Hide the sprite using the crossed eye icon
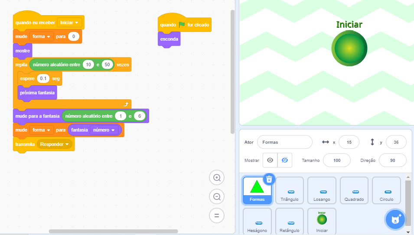 (x=284, y=160)
